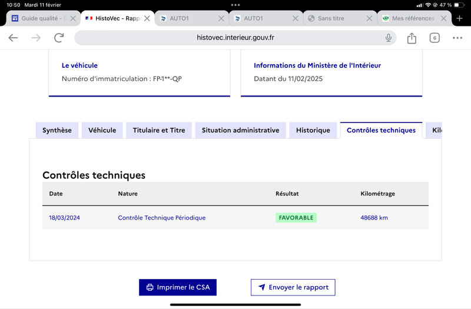Select the Contrôles techniques tab
This screenshot has height=309, width=471.
click(x=381, y=130)
